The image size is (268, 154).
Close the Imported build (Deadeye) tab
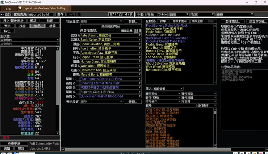click(x=69, y=8)
